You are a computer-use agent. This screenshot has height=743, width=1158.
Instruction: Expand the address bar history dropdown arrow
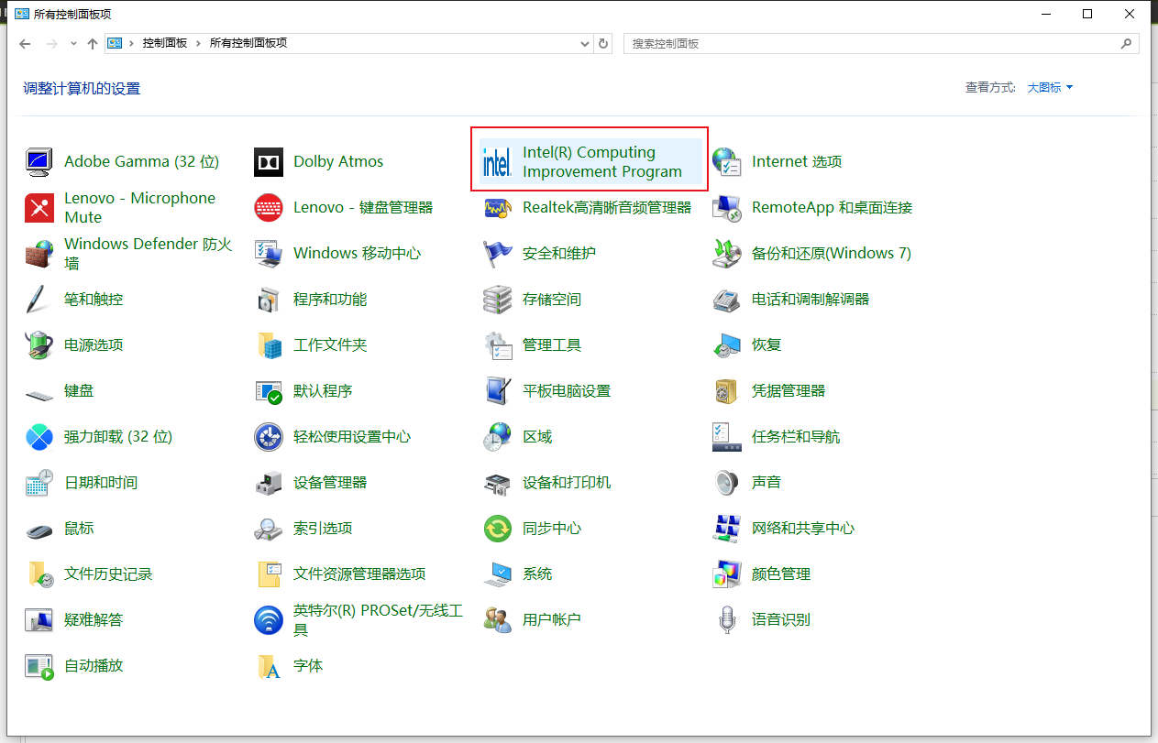point(586,44)
